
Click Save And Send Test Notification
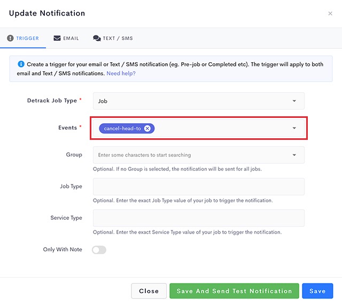[234, 291]
